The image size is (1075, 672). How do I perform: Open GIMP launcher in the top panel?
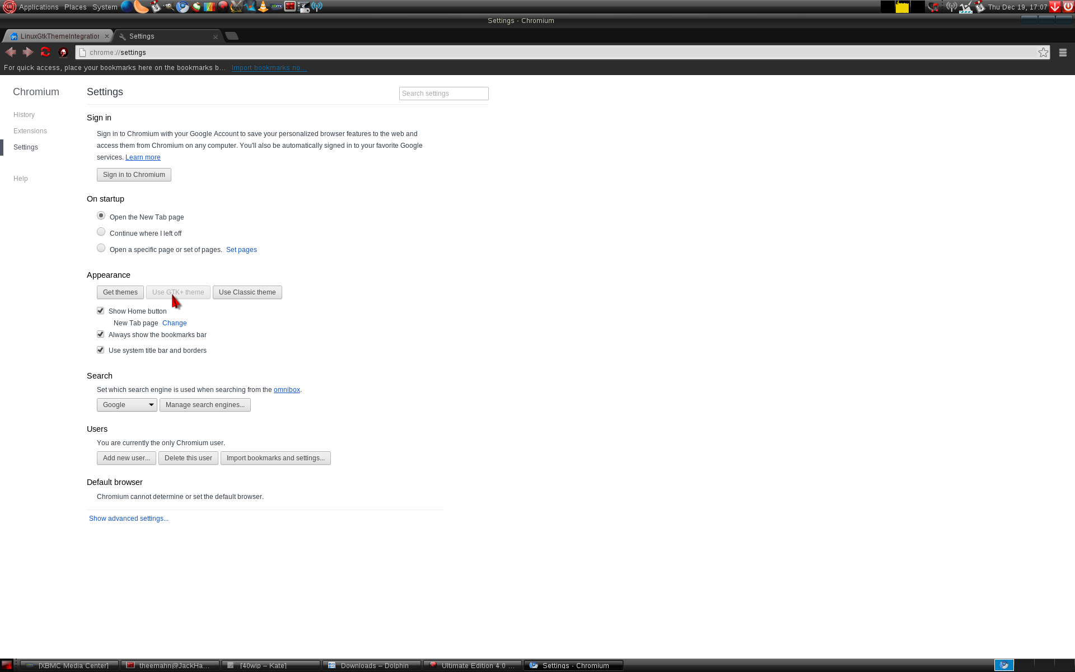pyautogui.click(x=169, y=7)
